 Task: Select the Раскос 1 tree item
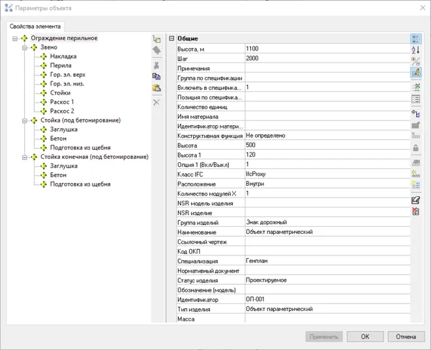point(62,102)
